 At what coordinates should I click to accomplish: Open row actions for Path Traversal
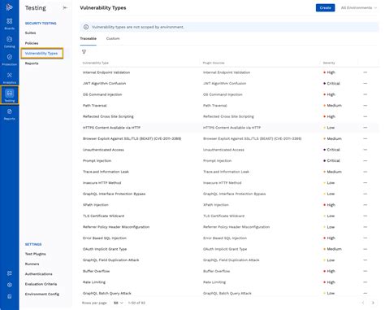(x=366, y=106)
